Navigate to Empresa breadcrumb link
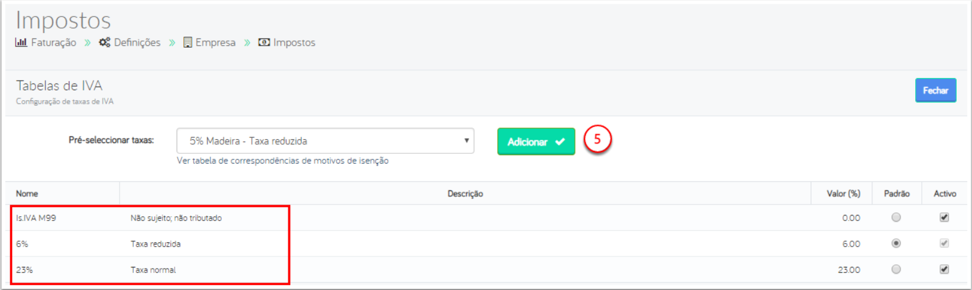This screenshot has width=972, height=290. point(216,42)
